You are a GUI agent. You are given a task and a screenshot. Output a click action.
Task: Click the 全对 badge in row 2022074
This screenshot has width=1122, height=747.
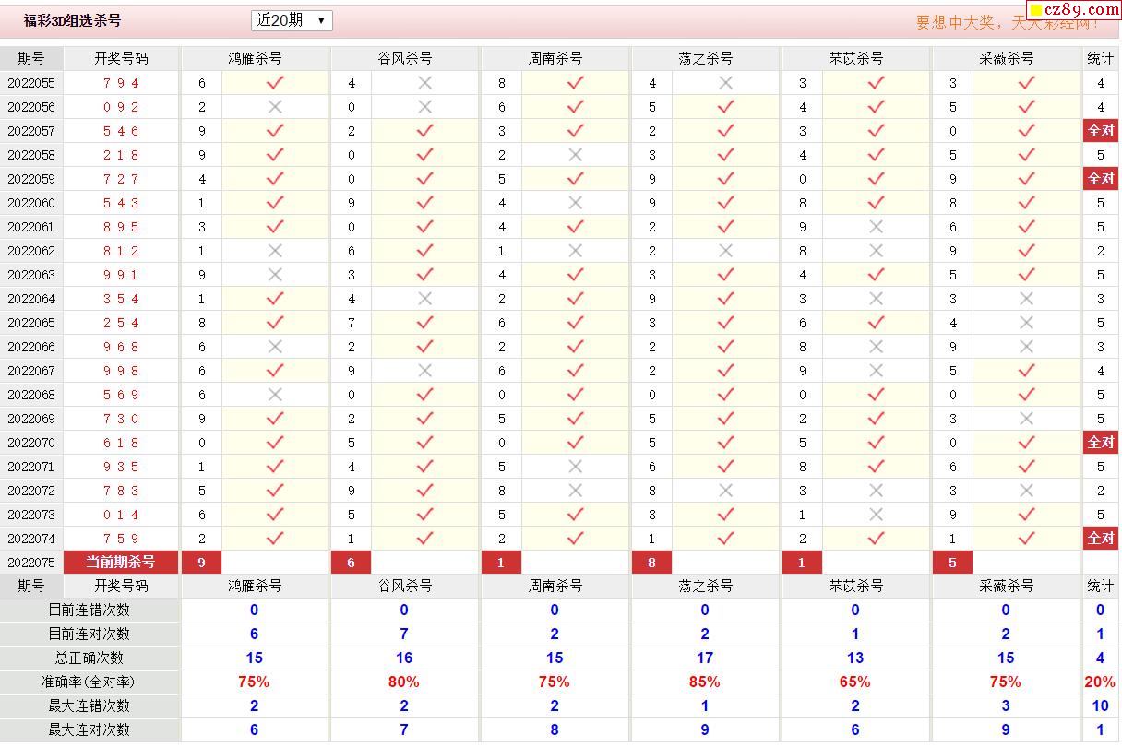(x=1101, y=539)
